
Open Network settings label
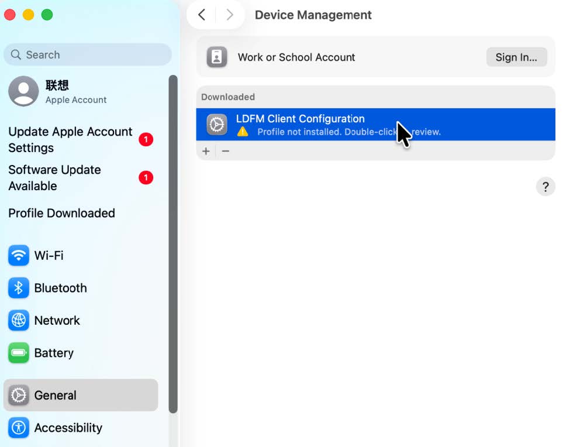coord(57,320)
